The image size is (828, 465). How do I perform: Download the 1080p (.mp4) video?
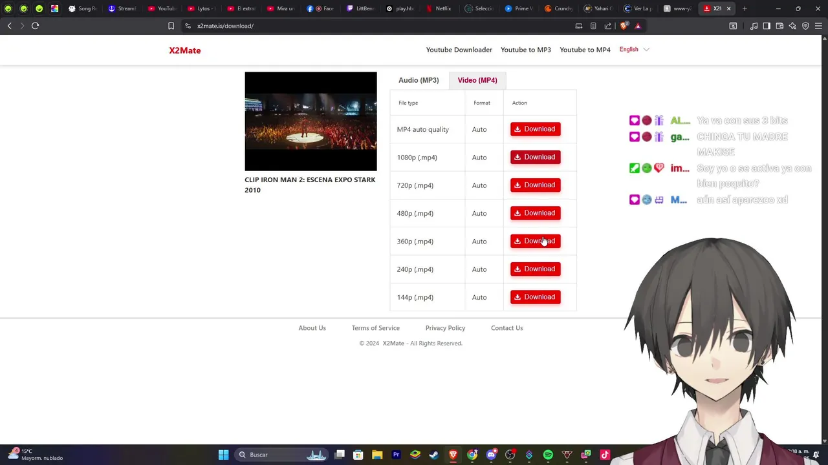pyautogui.click(x=535, y=157)
